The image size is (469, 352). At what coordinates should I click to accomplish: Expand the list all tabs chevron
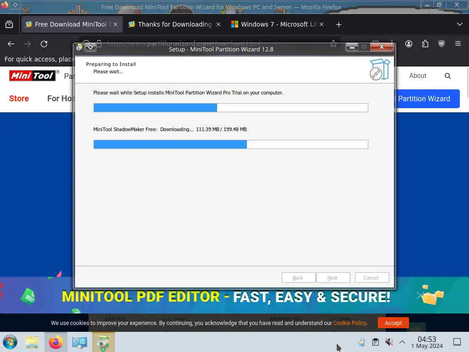pyautogui.click(x=459, y=24)
